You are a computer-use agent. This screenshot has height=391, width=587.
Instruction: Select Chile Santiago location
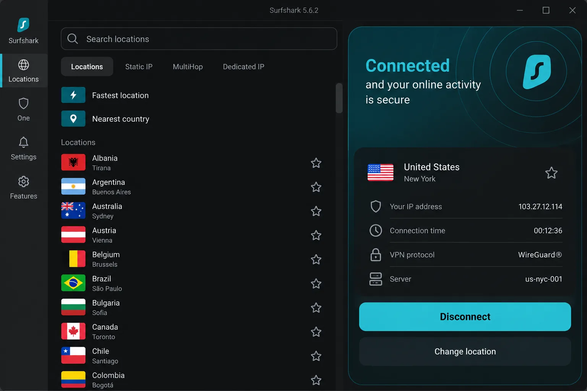191,356
